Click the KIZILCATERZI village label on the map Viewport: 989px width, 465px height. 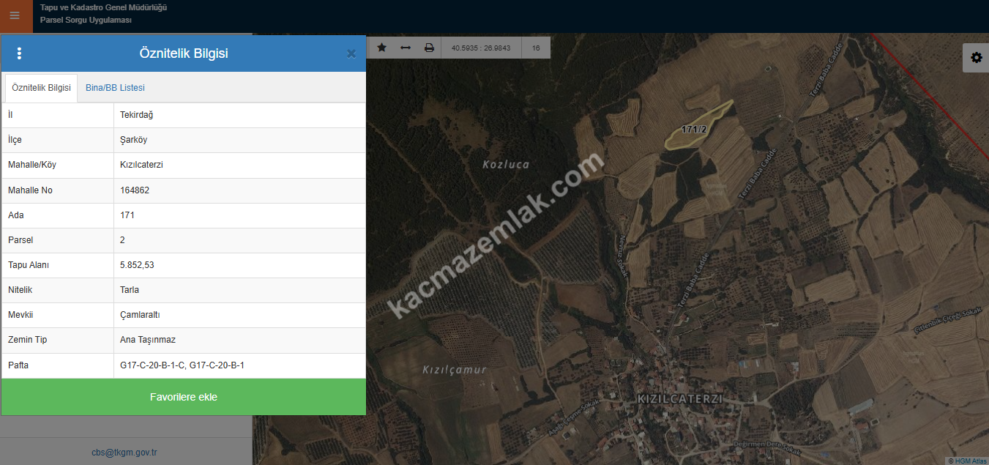pos(680,399)
